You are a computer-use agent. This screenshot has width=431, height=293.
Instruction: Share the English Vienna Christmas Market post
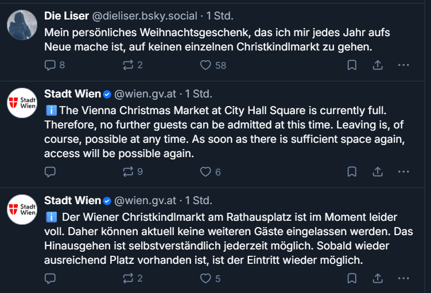tap(378, 171)
